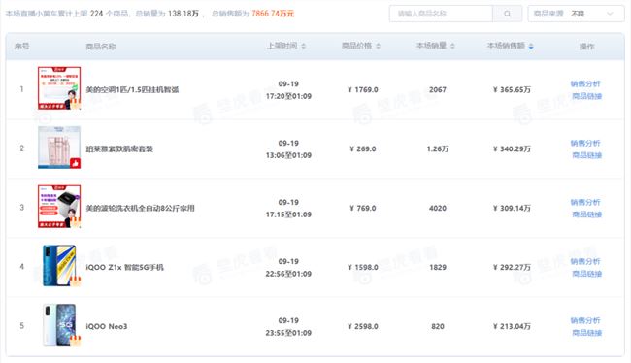Click the 美的空调 product thumbnail
The height and width of the screenshot is (363, 631).
click(59, 88)
